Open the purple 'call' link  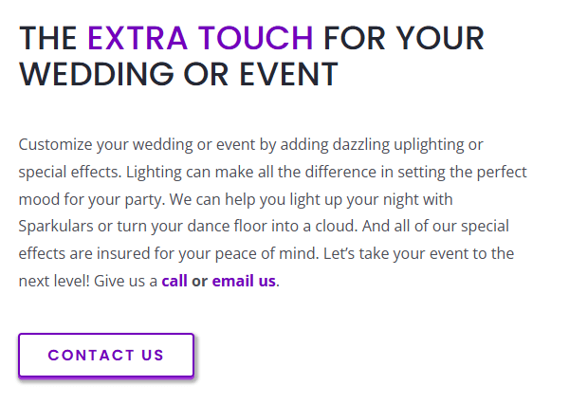tap(174, 281)
